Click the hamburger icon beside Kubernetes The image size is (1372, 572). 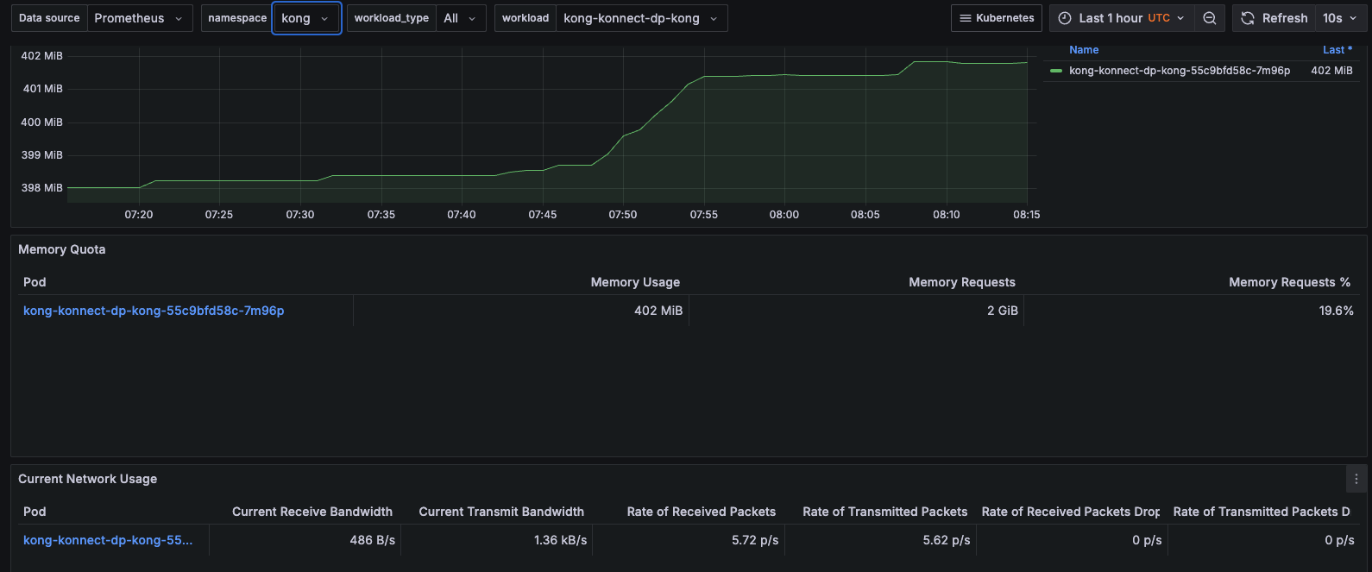pyautogui.click(x=966, y=18)
